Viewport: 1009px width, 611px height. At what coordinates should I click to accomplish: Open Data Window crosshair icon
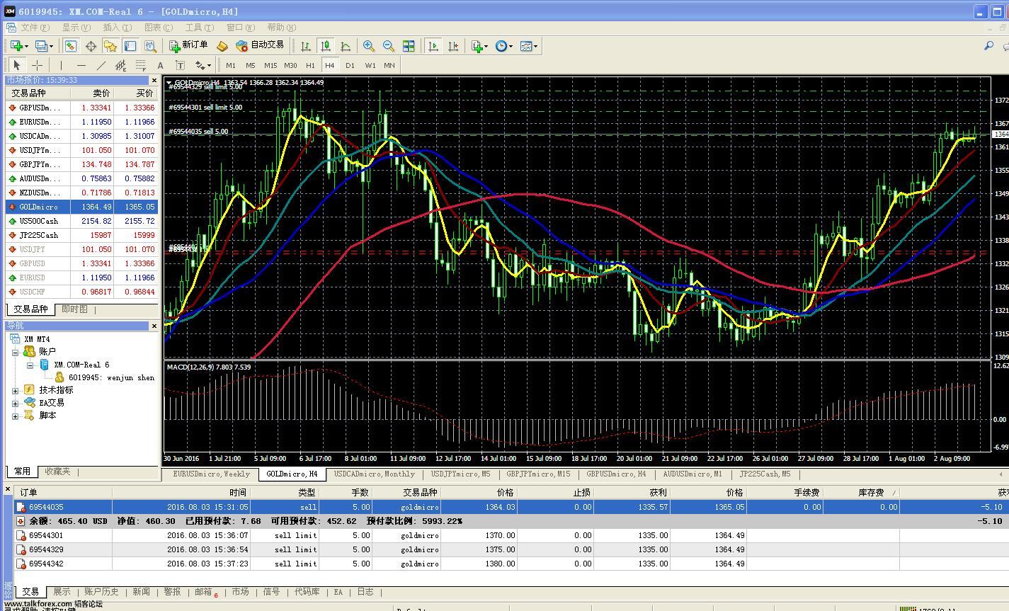click(x=91, y=46)
